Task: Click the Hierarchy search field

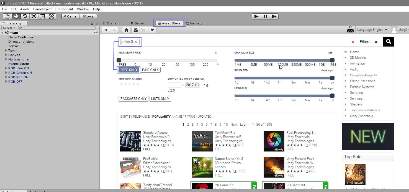Action: click(x=56, y=28)
